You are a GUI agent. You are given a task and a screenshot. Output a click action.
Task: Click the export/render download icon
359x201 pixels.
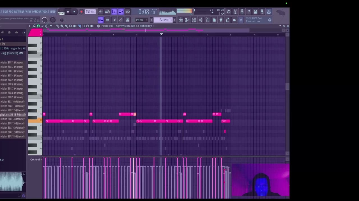(x=269, y=12)
